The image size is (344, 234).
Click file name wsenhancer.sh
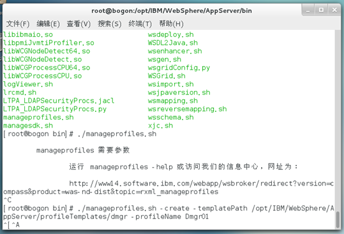point(175,51)
